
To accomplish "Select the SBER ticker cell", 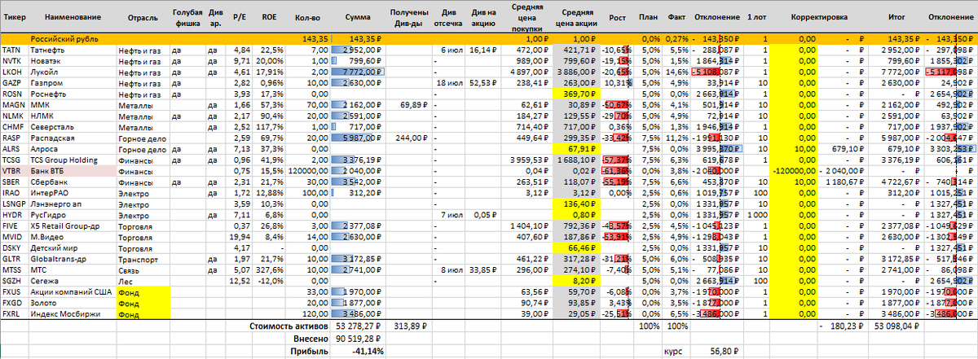I will coord(14,182).
